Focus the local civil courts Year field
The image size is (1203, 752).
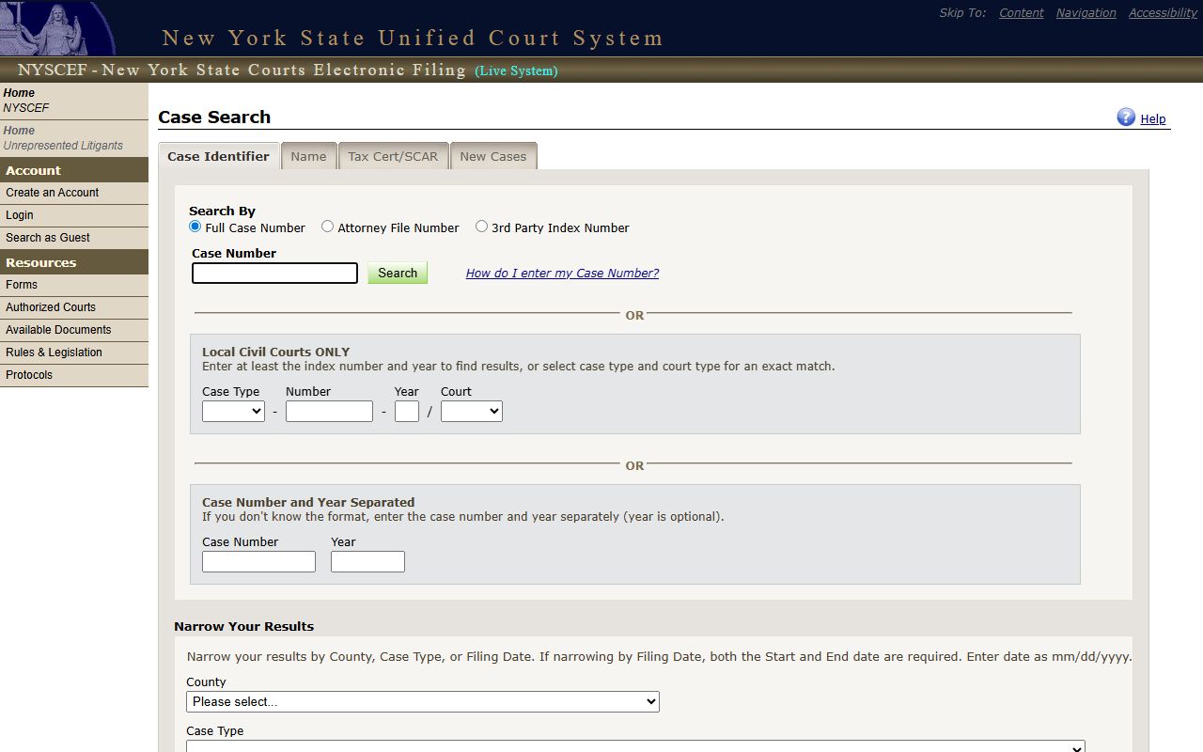click(x=407, y=411)
